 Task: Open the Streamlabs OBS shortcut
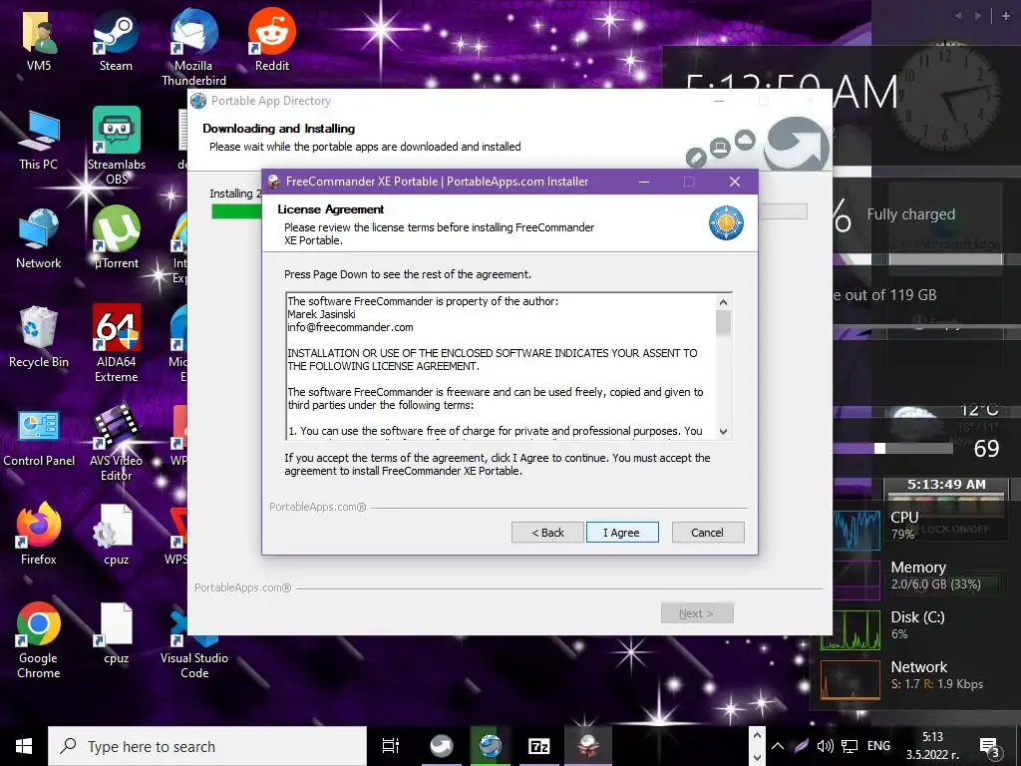117,146
